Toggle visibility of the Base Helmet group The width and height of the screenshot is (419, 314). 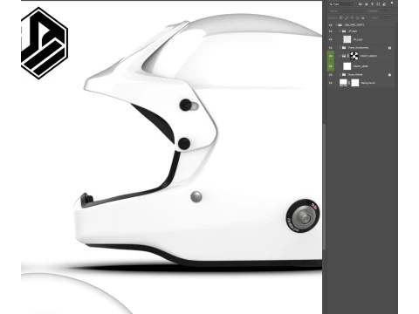click(x=331, y=75)
